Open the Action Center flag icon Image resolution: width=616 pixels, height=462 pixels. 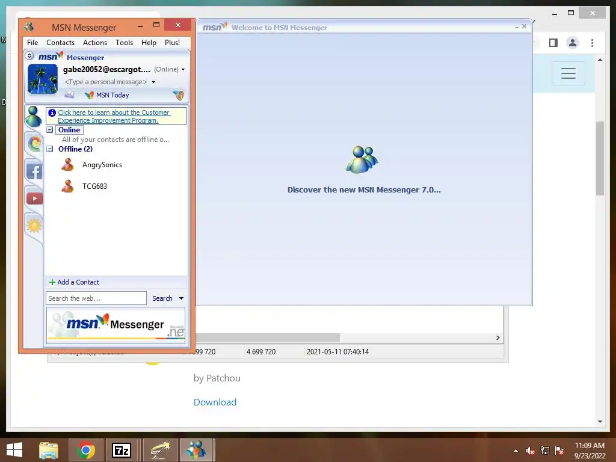click(559, 451)
